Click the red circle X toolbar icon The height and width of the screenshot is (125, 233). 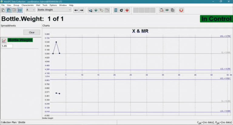(x=181, y=10)
